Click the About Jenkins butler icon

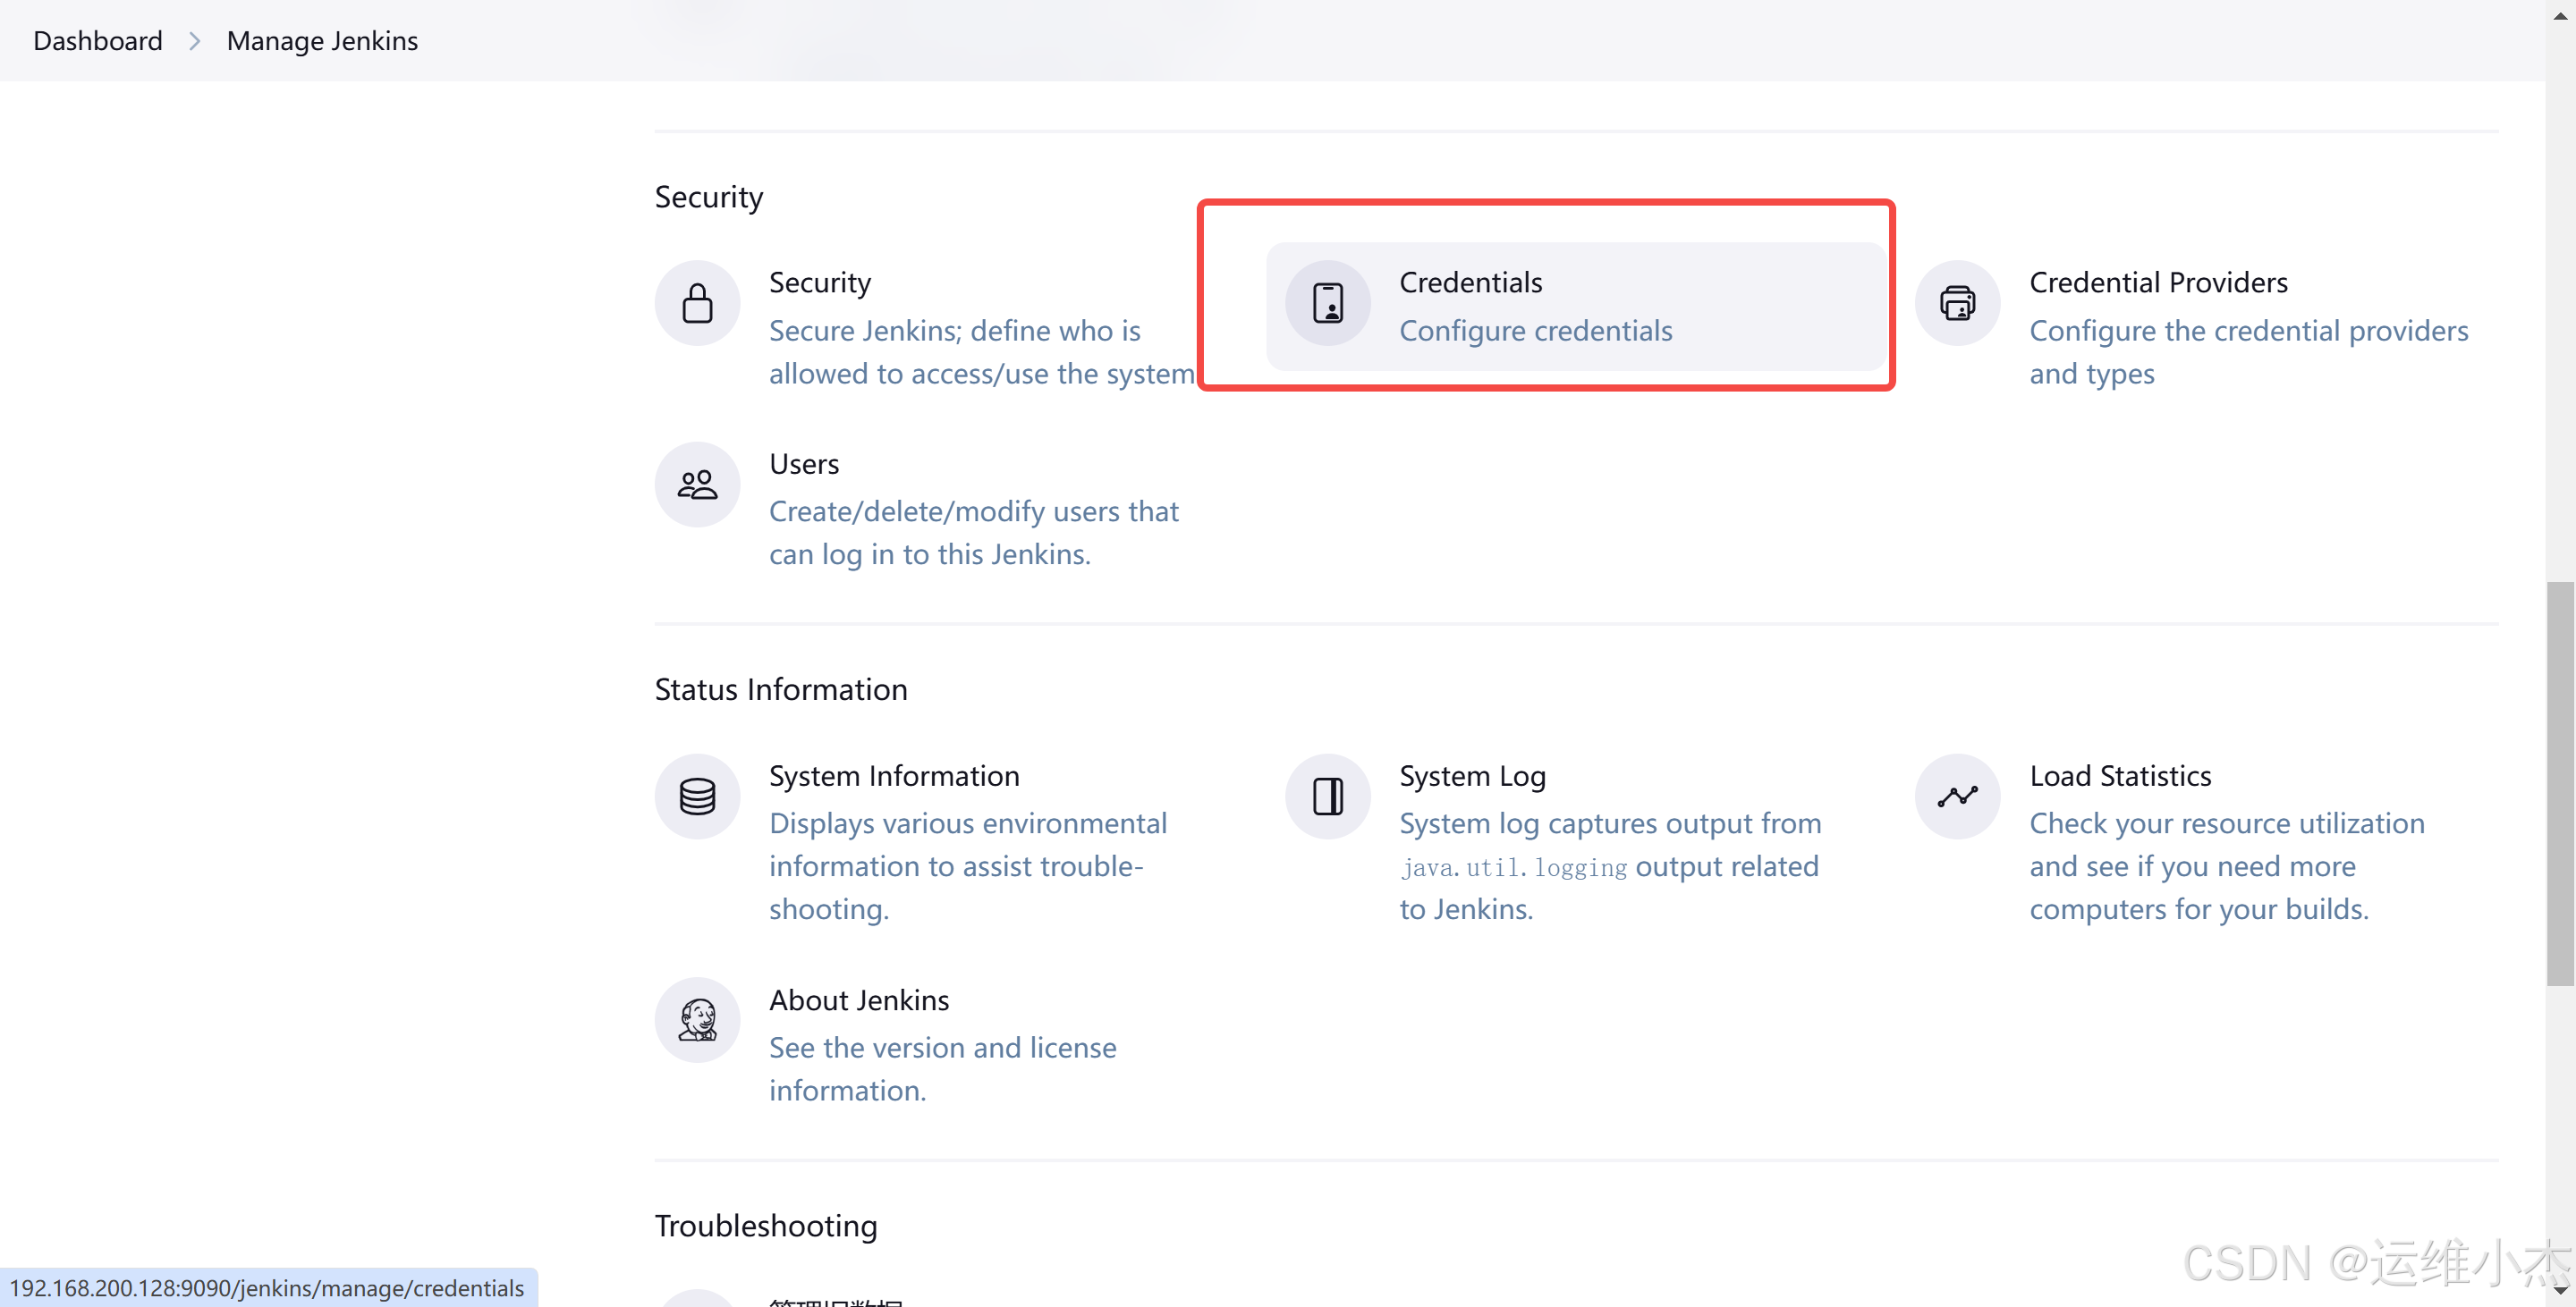697,1020
